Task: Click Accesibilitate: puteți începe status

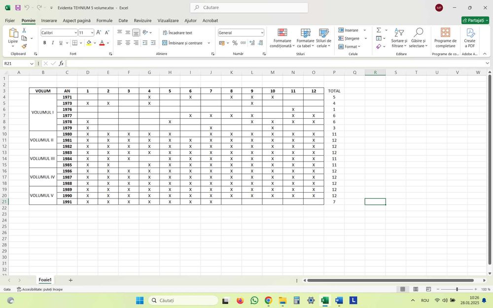Action: coord(39,289)
